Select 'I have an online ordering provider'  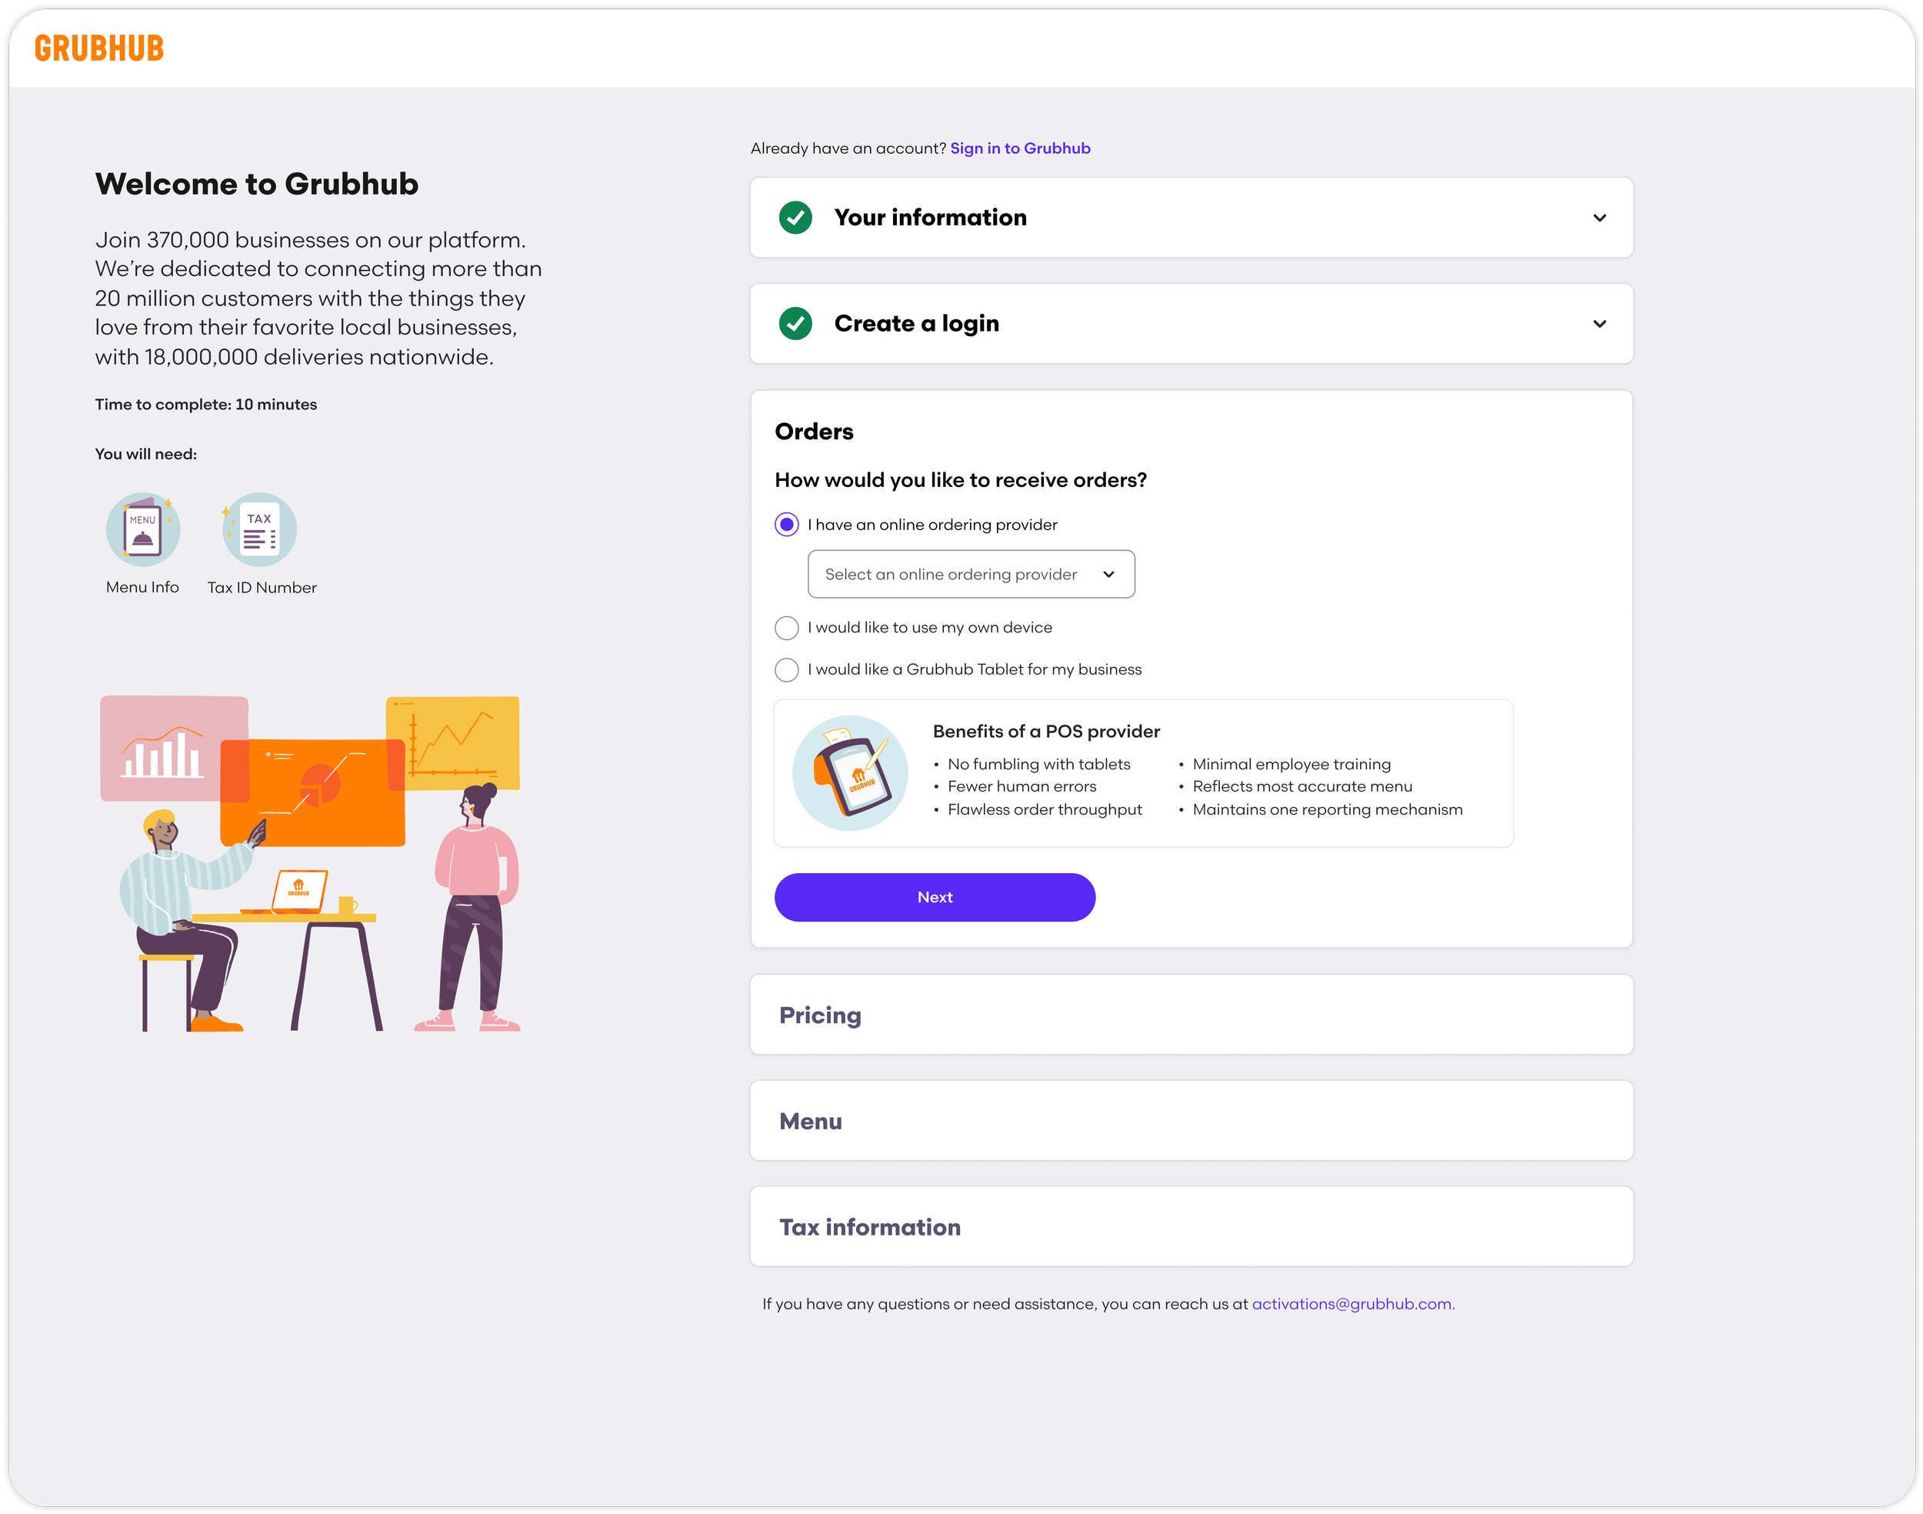786,525
